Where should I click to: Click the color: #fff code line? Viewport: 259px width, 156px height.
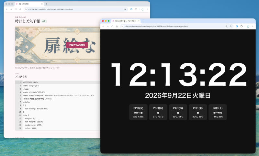click(31, 128)
